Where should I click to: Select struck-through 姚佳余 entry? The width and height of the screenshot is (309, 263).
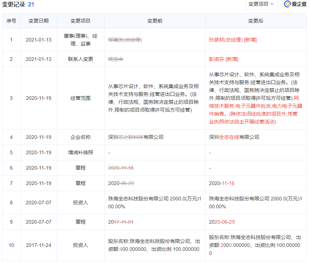pyautogui.click(x=116, y=59)
